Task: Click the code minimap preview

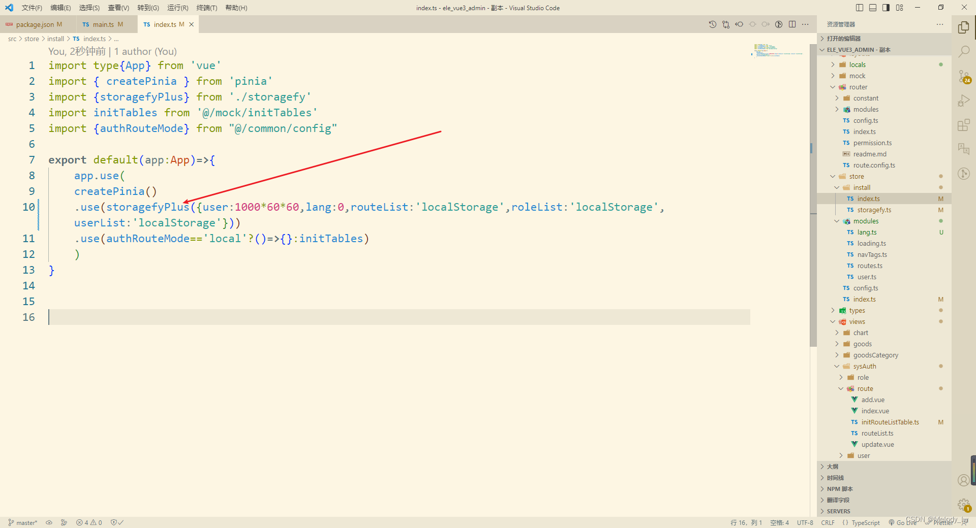Action: tap(778, 50)
